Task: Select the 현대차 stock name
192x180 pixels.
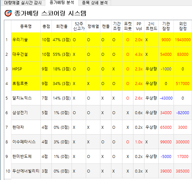Action: pos(18,127)
